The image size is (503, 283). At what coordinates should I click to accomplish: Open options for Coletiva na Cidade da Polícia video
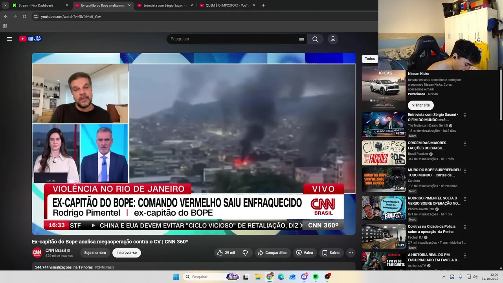(465, 227)
